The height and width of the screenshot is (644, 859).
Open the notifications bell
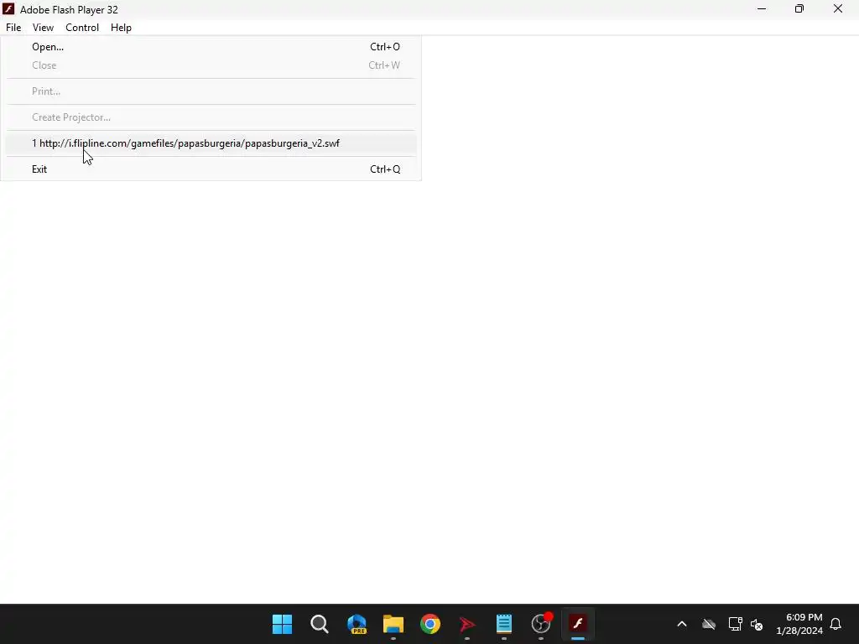[836, 624]
